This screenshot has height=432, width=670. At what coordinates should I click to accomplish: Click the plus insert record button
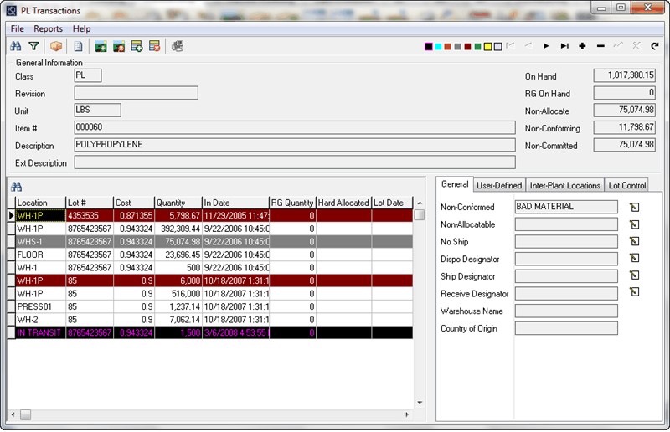[x=582, y=46]
